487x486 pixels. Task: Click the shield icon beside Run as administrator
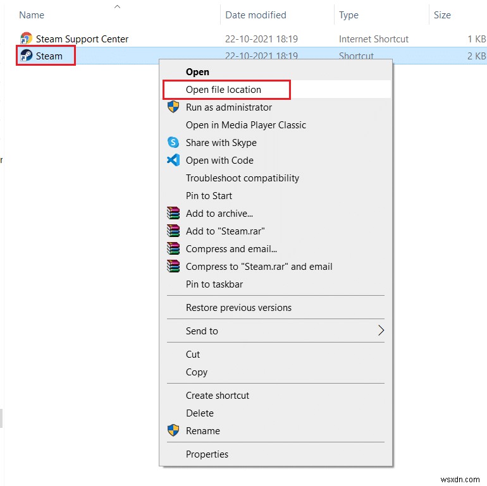pyautogui.click(x=173, y=107)
